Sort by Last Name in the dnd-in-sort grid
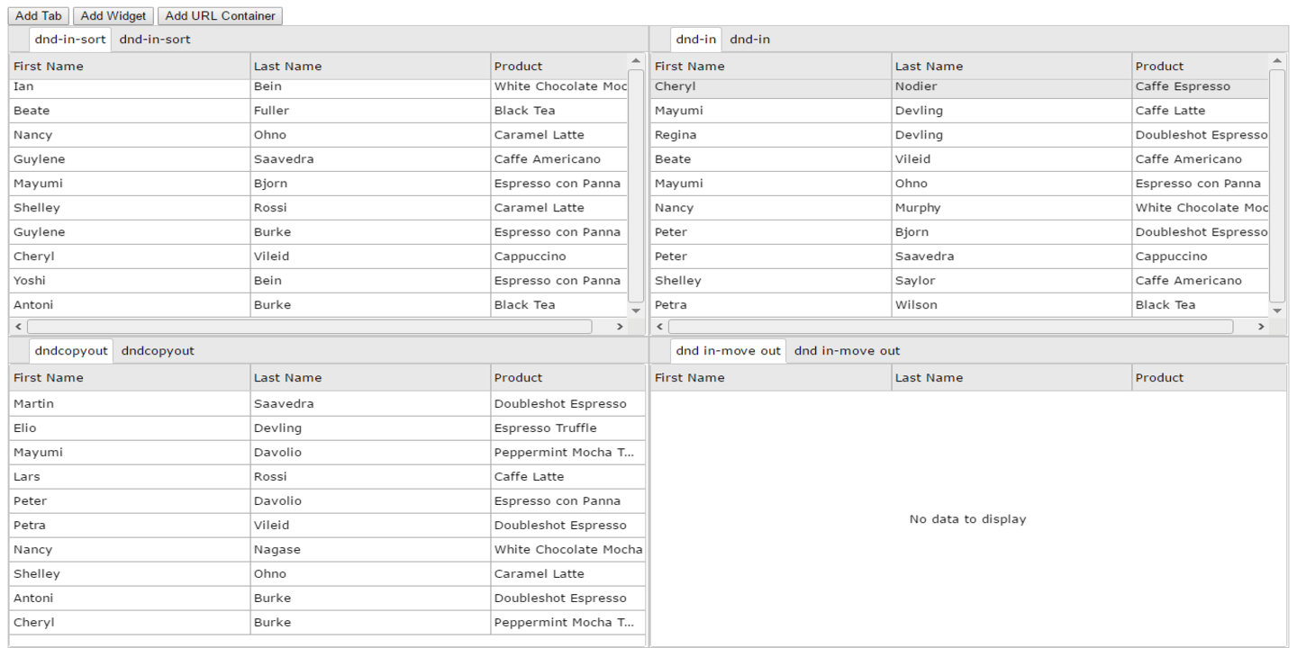Viewport: 1297px width, 648px height. 370,66
